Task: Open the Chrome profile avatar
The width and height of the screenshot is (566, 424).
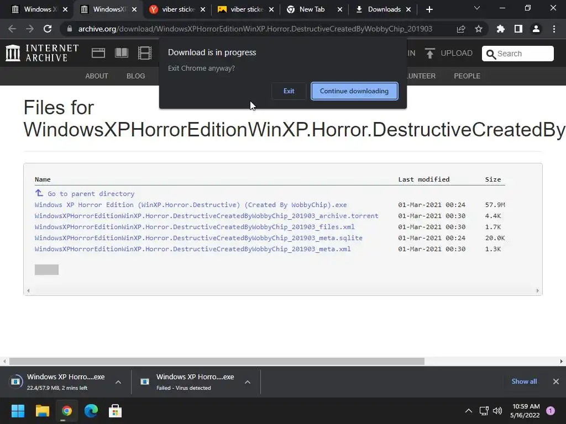Action: 536,29
